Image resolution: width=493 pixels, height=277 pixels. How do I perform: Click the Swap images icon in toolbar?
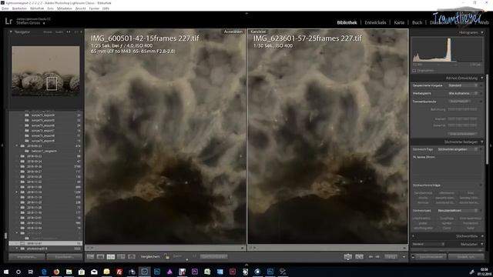(347, 257)
